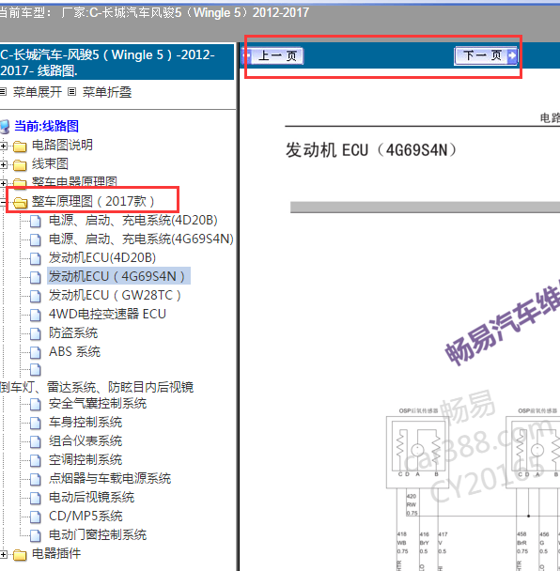Click the computer icon beside 当前:线路图
560x571 pixels.
point(5,127)
